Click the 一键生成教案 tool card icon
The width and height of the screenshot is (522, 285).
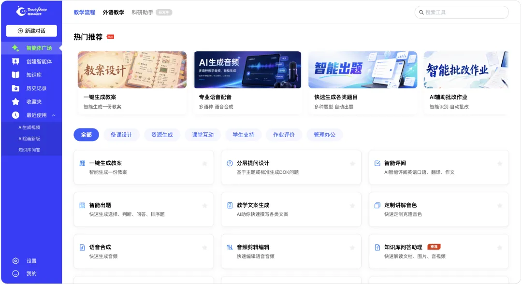tap(82, 163)
